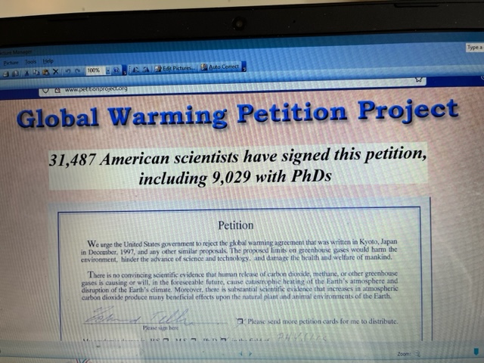Click the 'Petition' card title
This screenshot has width=484, height=363.
(236, 225)
